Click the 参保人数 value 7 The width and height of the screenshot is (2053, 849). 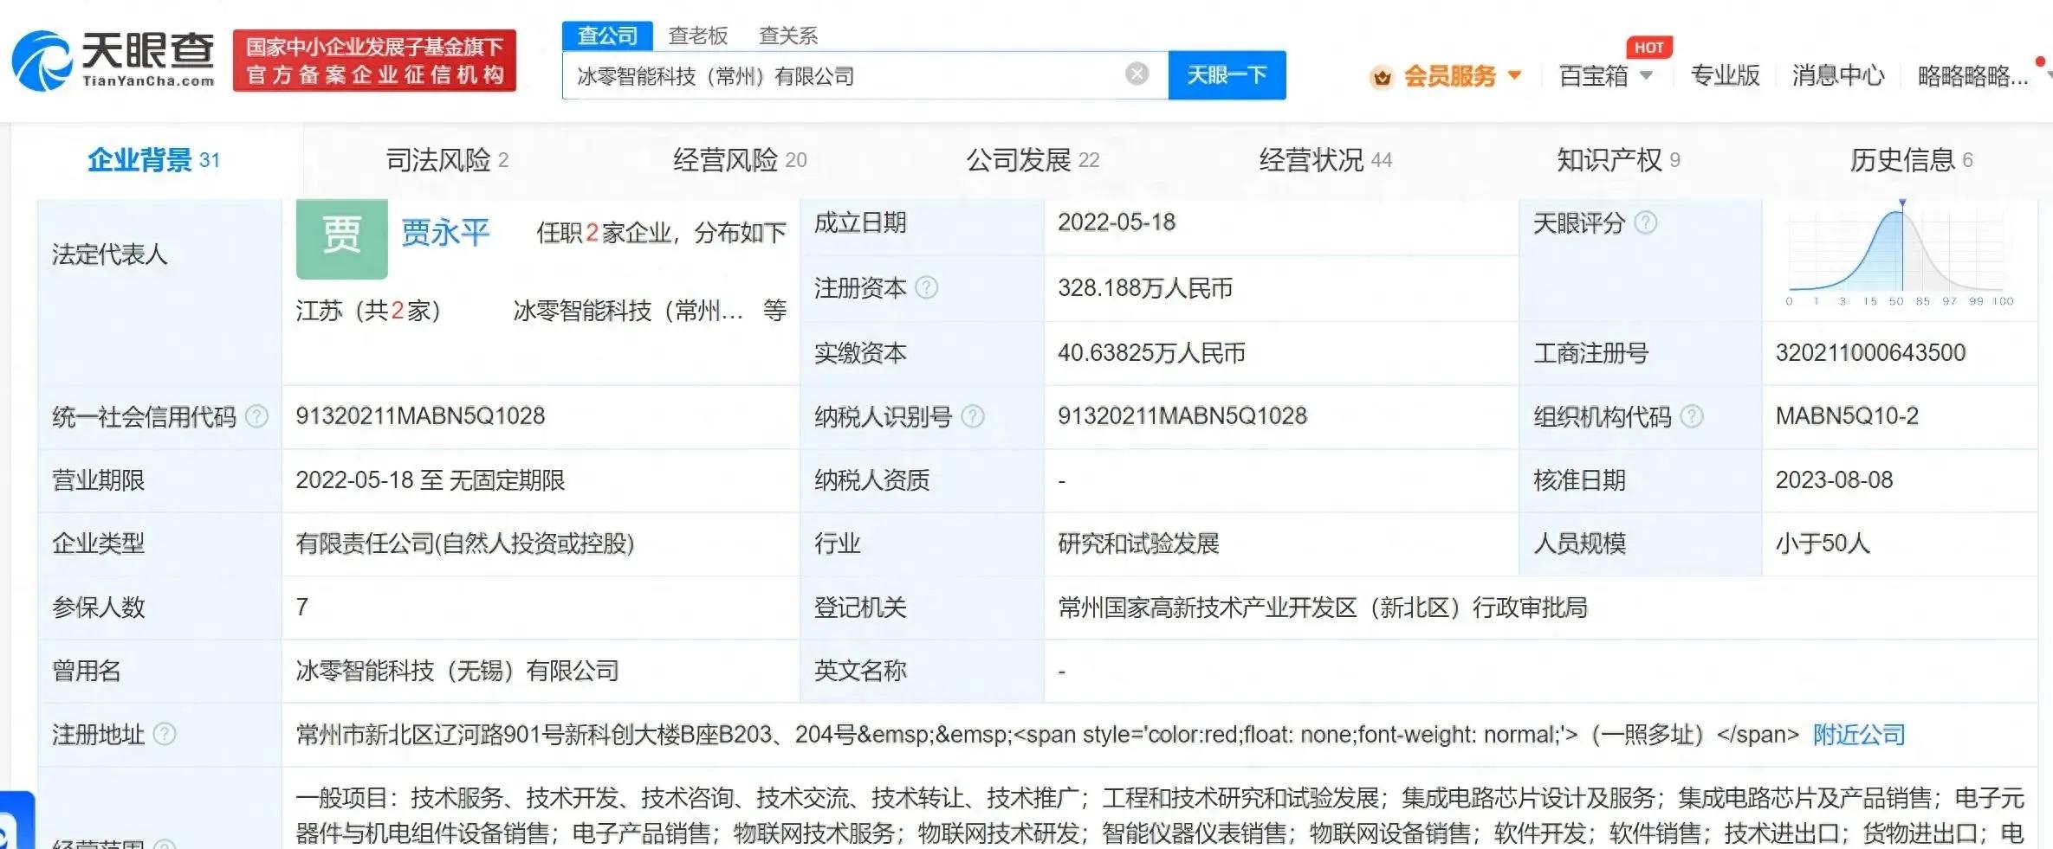[301, 608]
